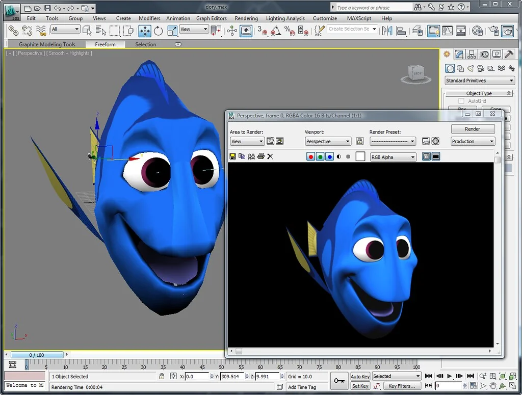Screen dimensions: 522x395
Task: Activate the Select and Move tool
Action: click(x=145, y=31)
